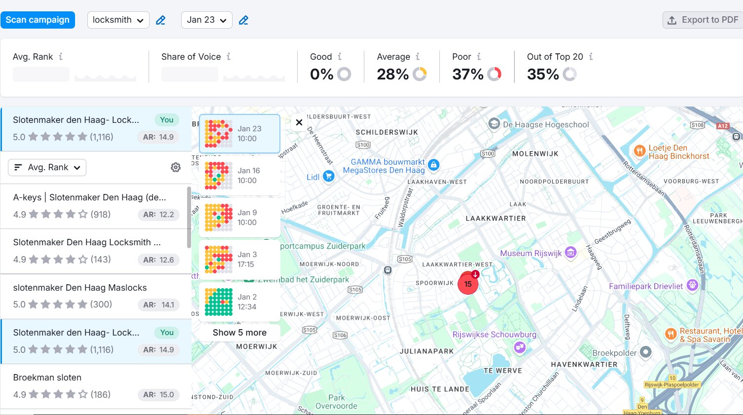
Task: Click Park Overvoorde map label
Action: pos(336,402)
